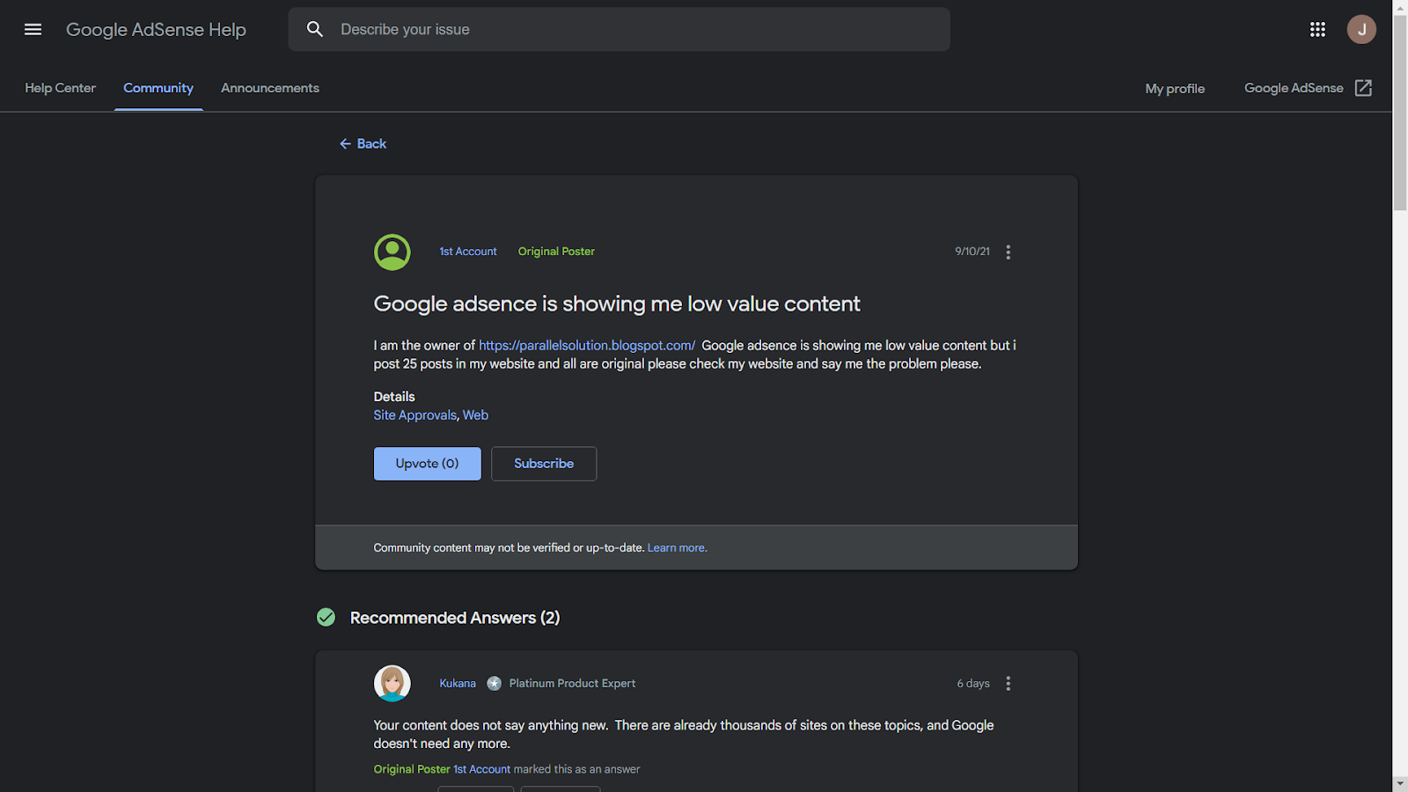Open more options for original post

(x=1008, y=252)
